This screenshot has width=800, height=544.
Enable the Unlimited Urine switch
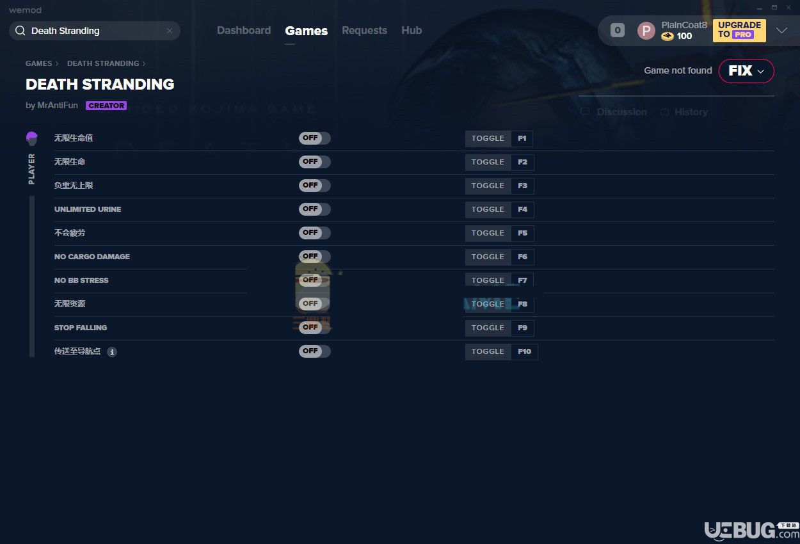[315, 209]
